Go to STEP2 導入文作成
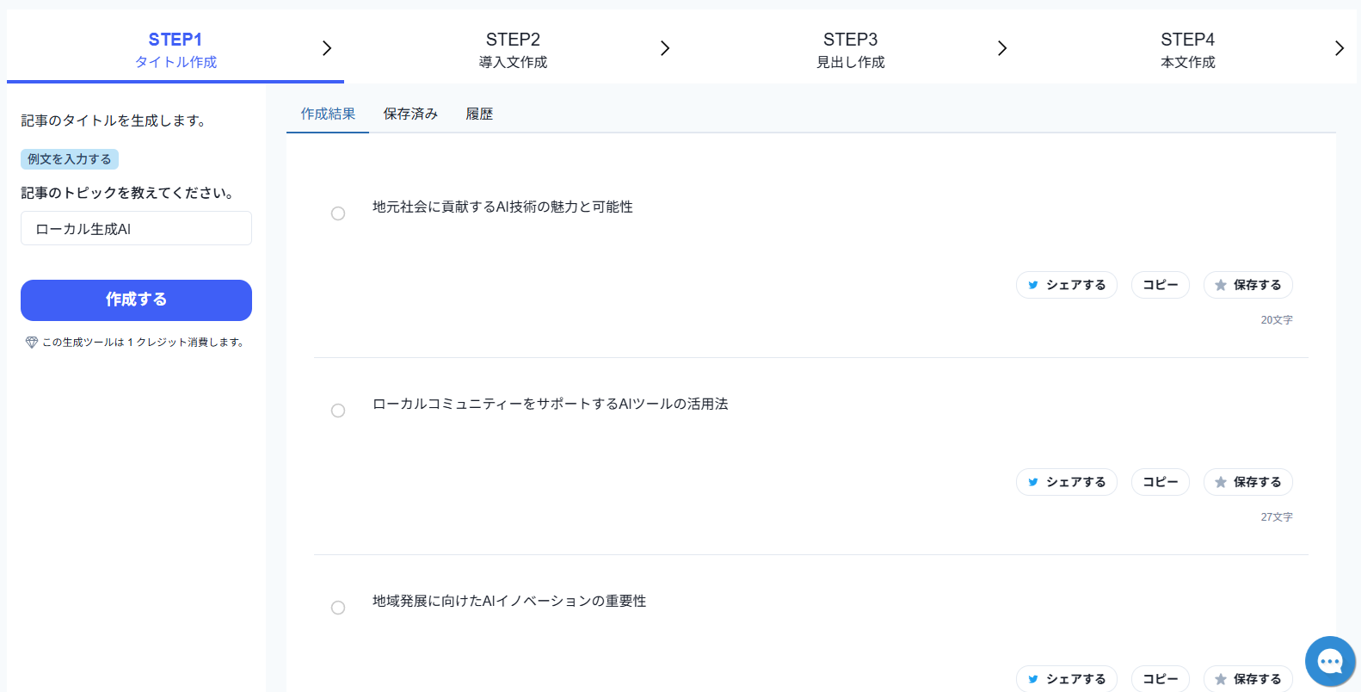Viewport: 1361px width, 692px height. click(513, 50)
